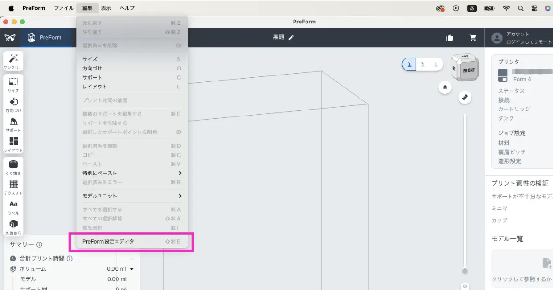Select the One-Click Print magic wand tool

click(x=13, y=61)
